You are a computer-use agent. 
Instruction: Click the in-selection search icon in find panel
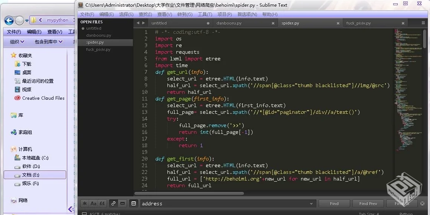point(122,203)
